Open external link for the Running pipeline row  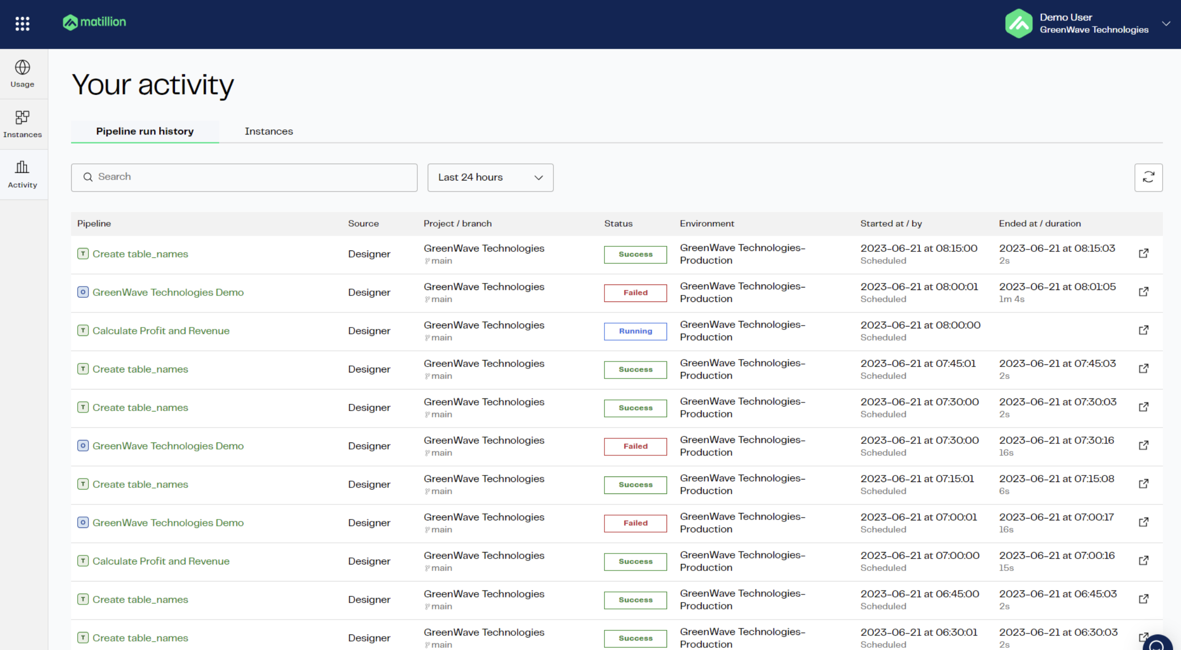pyautogui.click(x=1143, y=330)
